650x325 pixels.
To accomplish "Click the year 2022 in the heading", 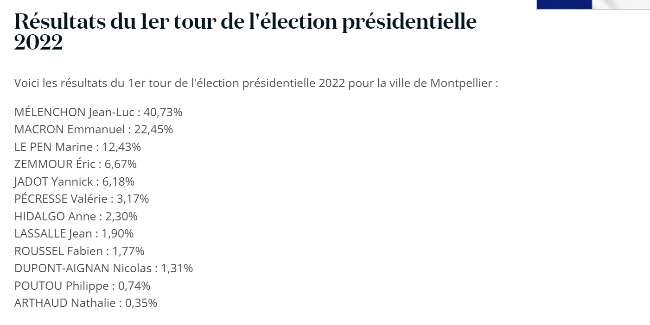I will [38, 43].
